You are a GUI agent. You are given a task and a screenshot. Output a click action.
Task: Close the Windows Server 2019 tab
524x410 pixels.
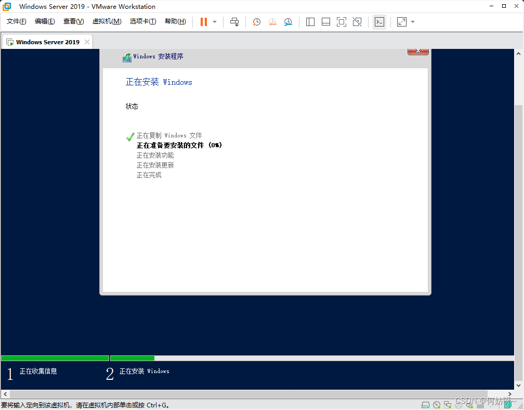coord(87,42)
